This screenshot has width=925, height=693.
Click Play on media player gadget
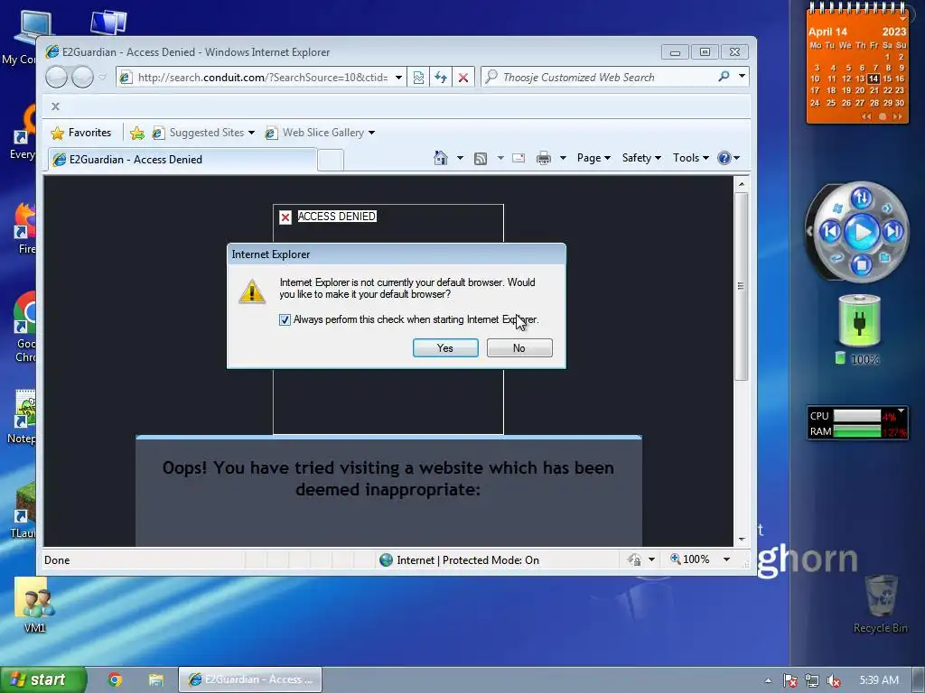pyautogui.click(x=861, y=232)
